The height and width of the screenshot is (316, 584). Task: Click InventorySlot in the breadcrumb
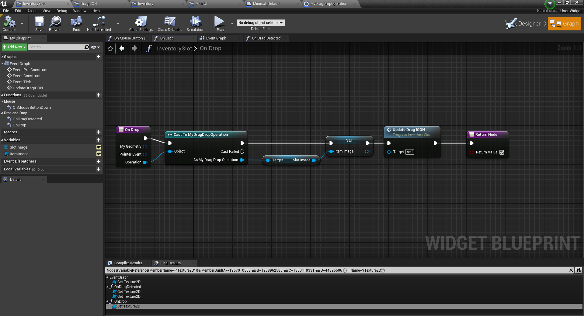tap(174, 49)
